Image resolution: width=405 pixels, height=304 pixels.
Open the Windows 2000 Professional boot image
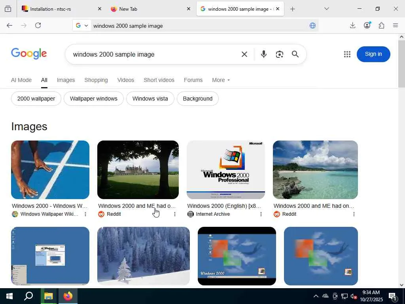(226, 169)
